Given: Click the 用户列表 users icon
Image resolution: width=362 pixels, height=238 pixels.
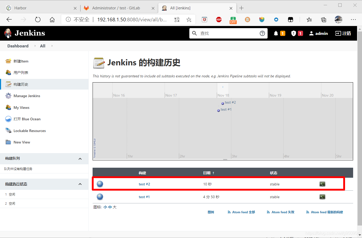Looking at the screenshot, I should (8, 73).
